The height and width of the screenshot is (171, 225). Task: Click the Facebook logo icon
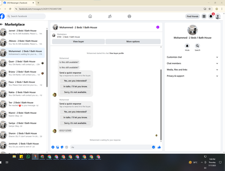(x=2, y=16)
